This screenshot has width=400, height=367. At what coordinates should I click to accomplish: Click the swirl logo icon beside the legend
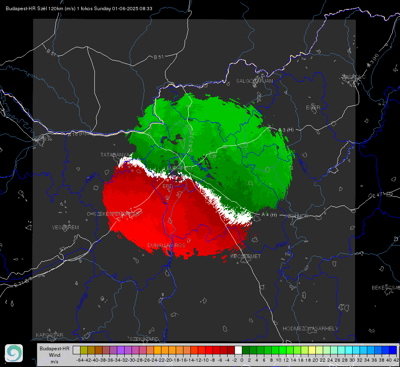point(14,353)
